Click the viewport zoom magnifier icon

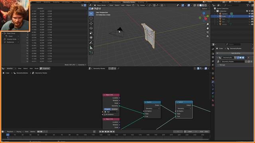pyautogui.click(x=208, y=24)
